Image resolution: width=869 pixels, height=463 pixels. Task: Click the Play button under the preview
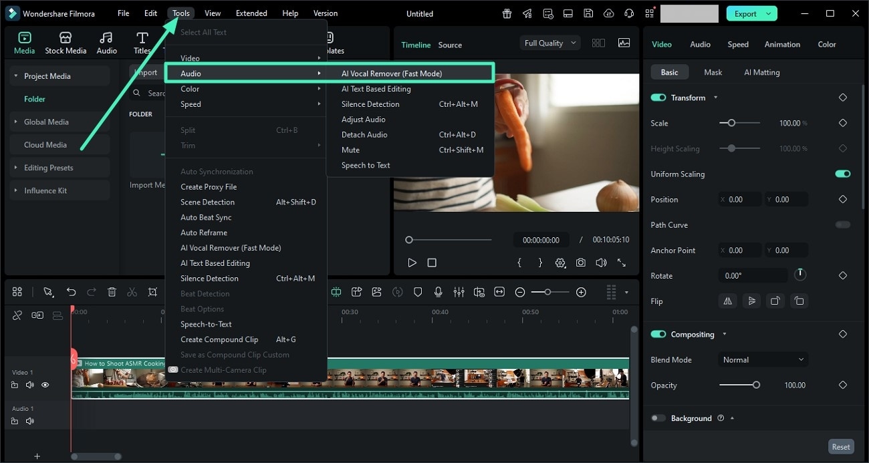coord(412,263)
